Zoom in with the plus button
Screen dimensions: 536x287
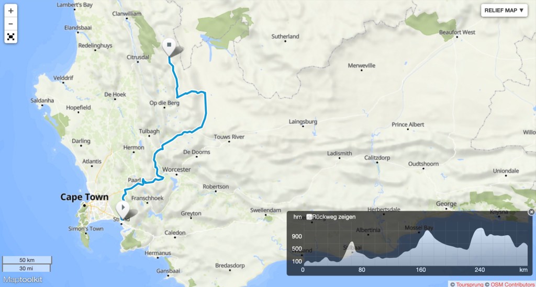point(10,11)
